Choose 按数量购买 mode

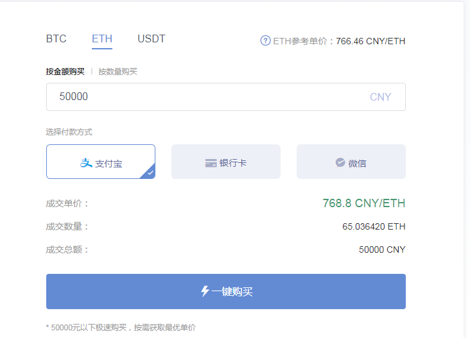point(118,72)
